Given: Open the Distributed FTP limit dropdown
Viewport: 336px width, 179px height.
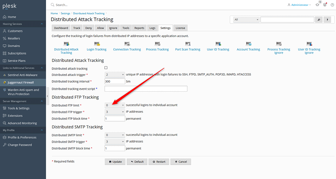Looking at the screenshot, I should click(x=115, y=105).
